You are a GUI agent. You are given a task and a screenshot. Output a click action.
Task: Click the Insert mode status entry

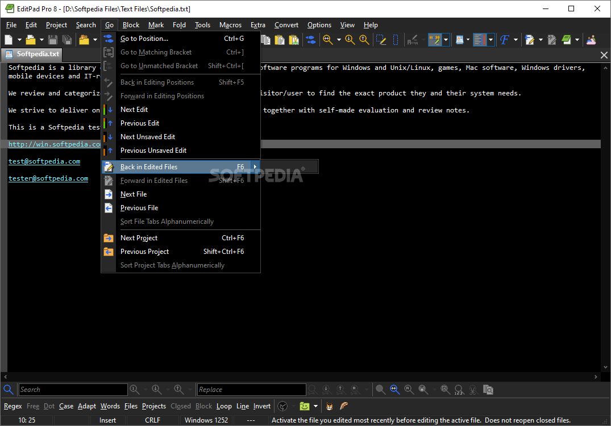[x=107, y=420]
